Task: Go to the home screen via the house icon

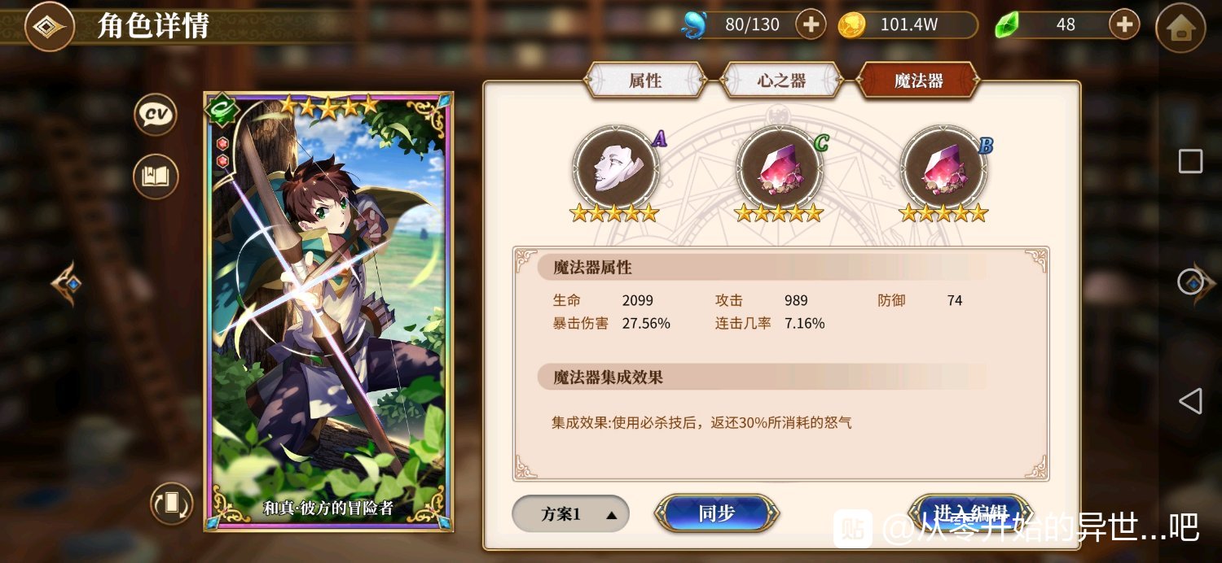Action: pyautogui.click(x=1180, y=28)
